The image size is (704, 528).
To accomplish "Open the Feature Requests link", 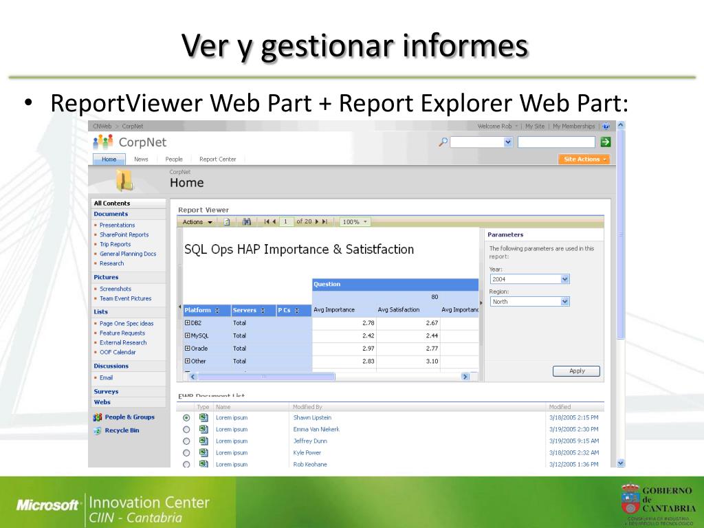I will (x=122, y=333).
